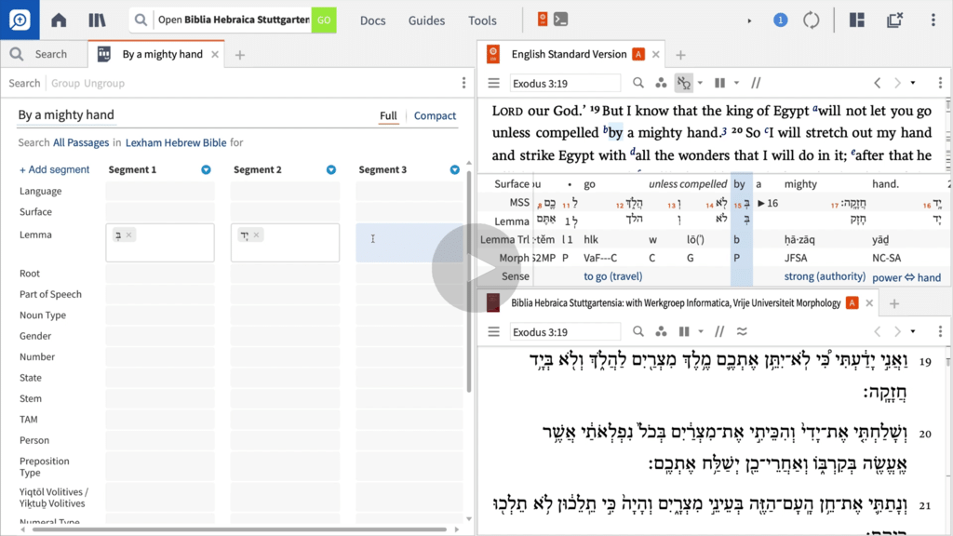
Task: Remove the lemma chip in Segment 2
Action: coord(257,234)
